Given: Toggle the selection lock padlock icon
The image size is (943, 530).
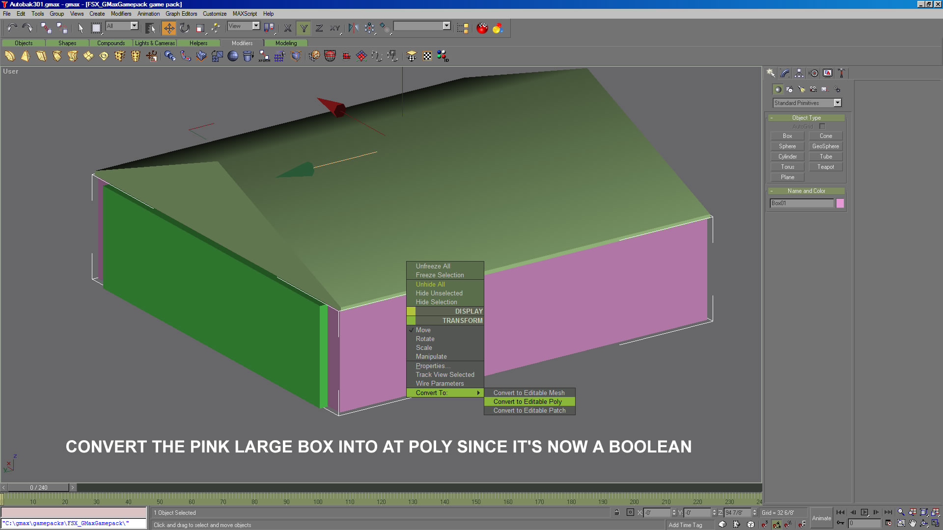Looking at the screenshot, I should pyautogui.click(x=616, y=512).
